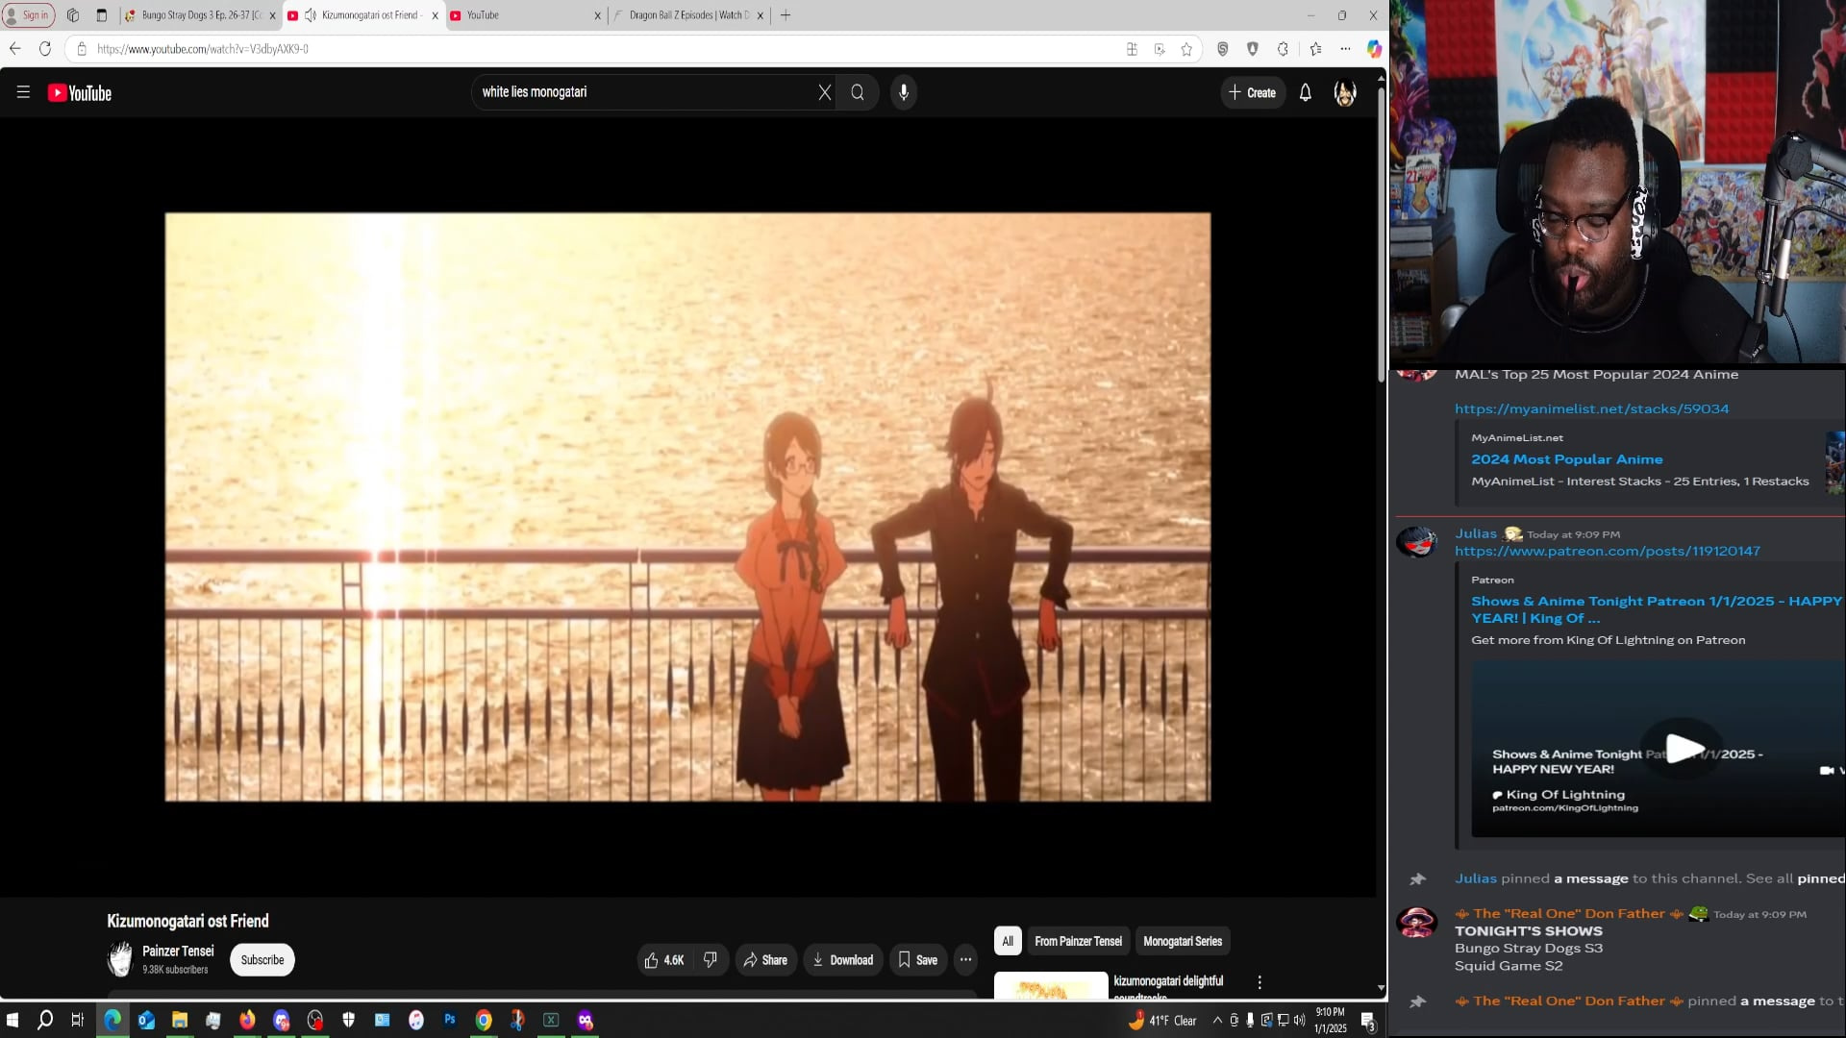
Task: Click The "Real One" Don Father username
Action: (1568, 914)
